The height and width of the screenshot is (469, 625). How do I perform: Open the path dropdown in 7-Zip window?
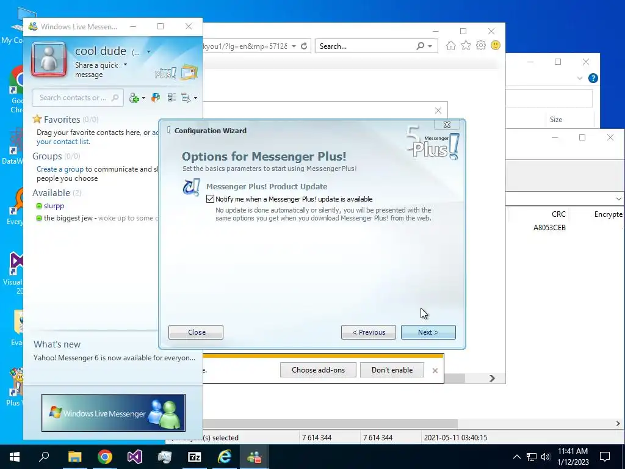click(x=618, y=198)
